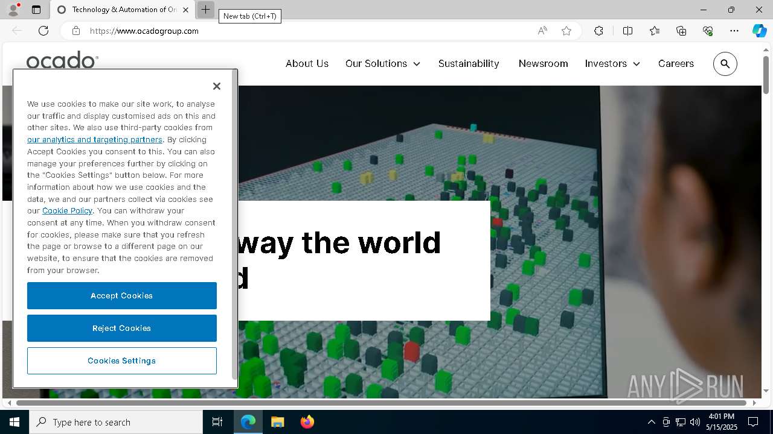Click Accept Cookies
773x434 pixels.
click(x=122, y=295)
